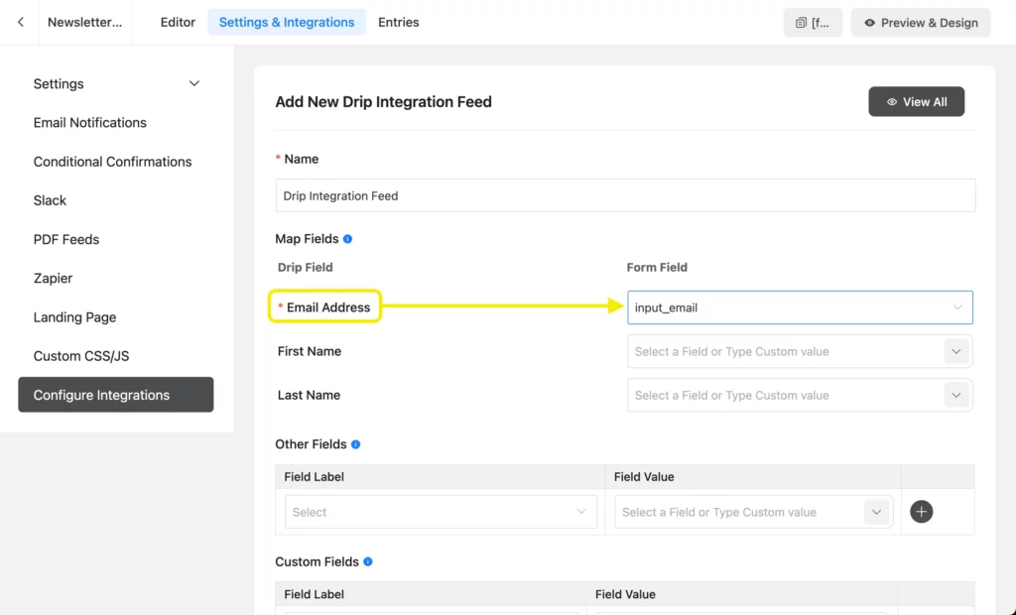Click the Custom Fields info icon
The image size is (1016, 615).
[x=369, y=561]
